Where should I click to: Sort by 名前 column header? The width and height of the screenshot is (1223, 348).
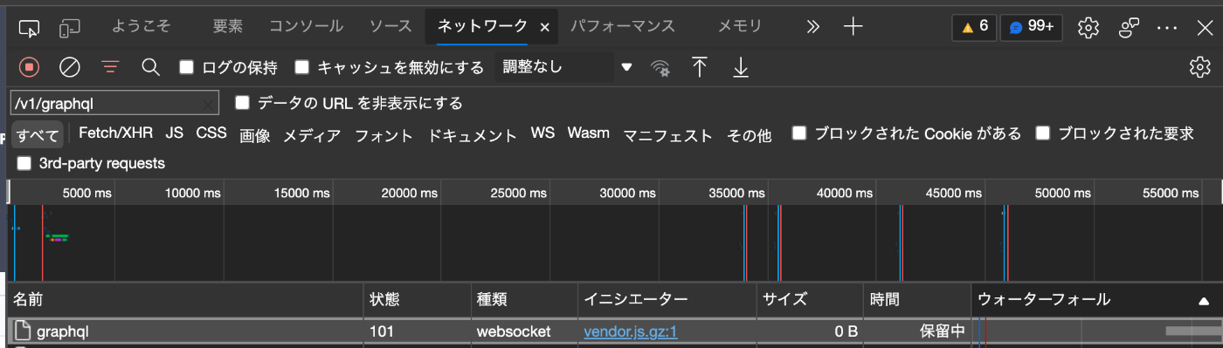pos(185,300)
